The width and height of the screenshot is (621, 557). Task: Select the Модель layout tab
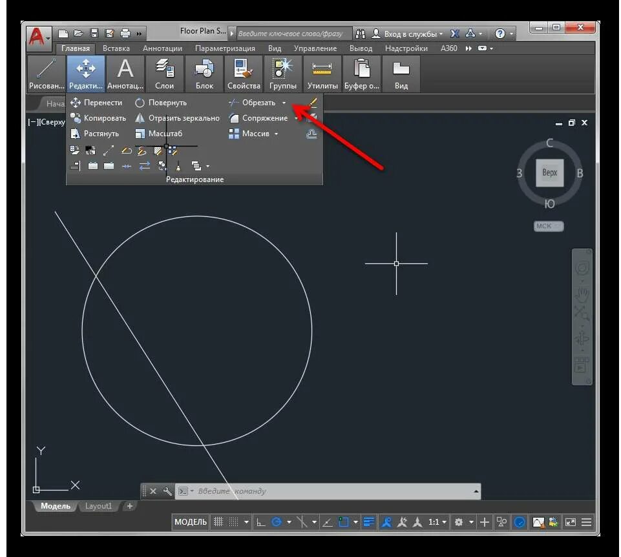coord(56,506)
